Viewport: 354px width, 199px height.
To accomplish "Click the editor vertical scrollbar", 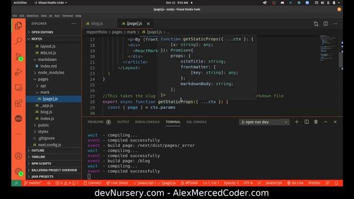I will [x=341, y=60].
